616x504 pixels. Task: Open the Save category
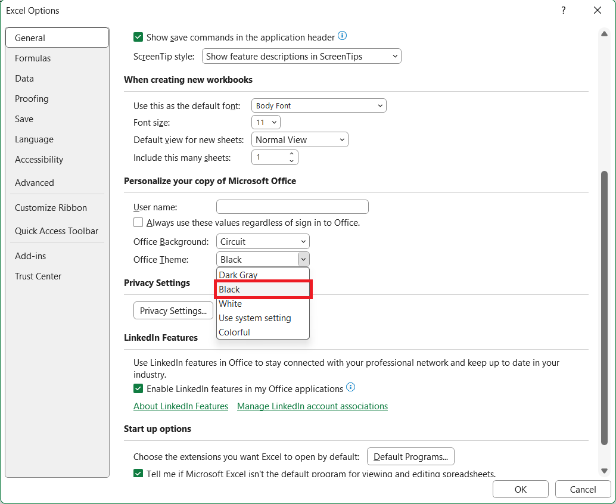(x=57, y=119)
